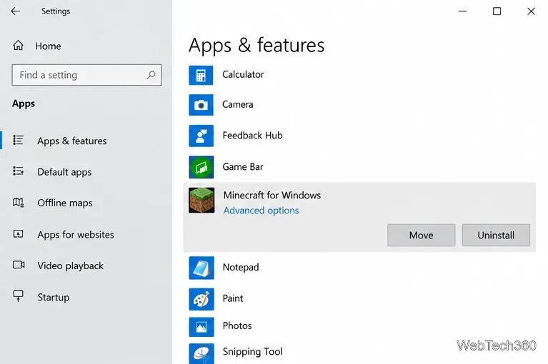The height and width of the screenshot is (364, 548).
Task: Select the Snipping Tool entry text
Action: (252, 351)
